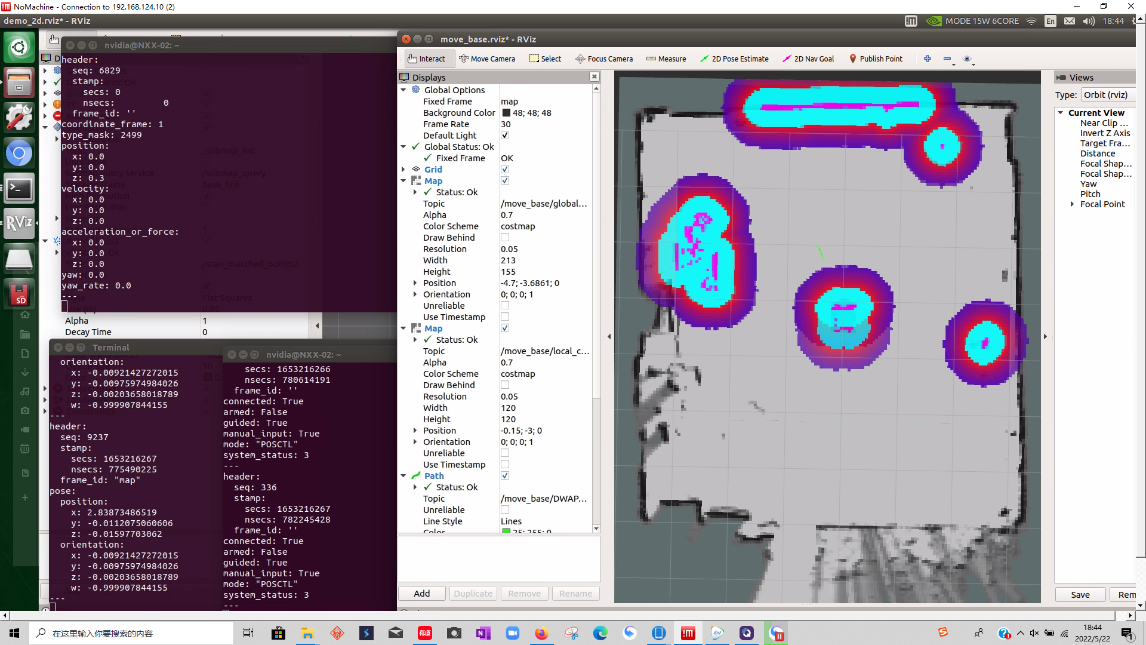The height and width of the screenshot is (645, 1146).
Task: Open Terminal from the dock
Action: pyautogui.click(x=19, y=189)
